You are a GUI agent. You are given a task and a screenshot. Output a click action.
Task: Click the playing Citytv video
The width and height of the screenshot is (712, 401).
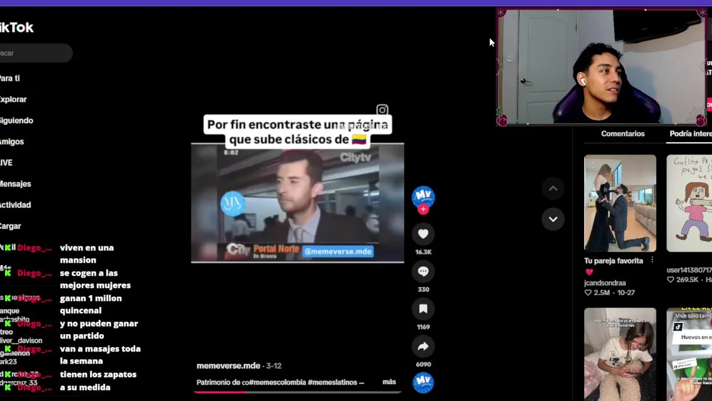click(298, 203)
